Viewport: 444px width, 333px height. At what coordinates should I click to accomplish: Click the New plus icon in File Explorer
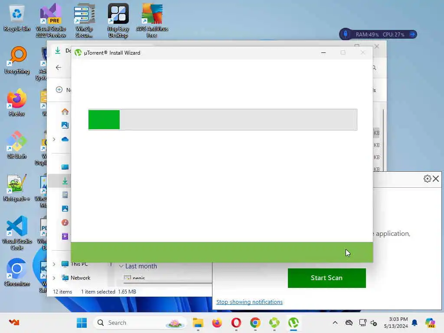59,90
